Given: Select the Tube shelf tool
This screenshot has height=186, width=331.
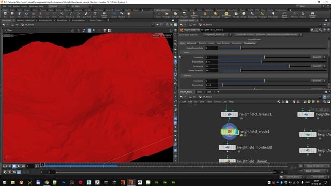Looking at the screenshot, I should click(19, 14).
